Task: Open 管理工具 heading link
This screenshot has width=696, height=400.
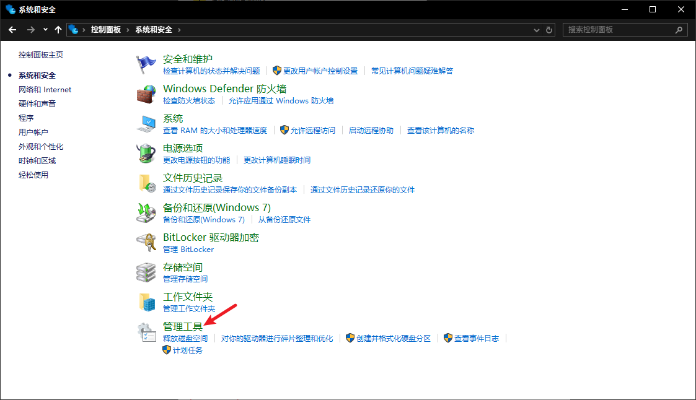Action: (x=183, y=326)
